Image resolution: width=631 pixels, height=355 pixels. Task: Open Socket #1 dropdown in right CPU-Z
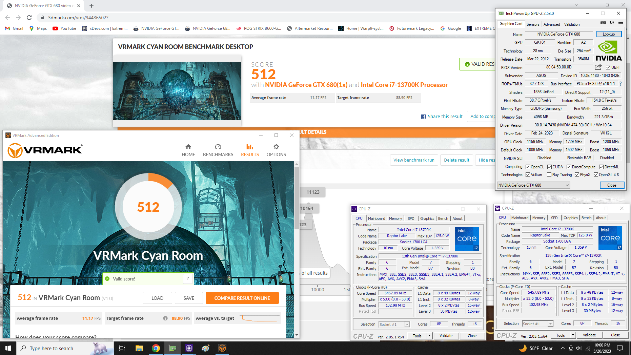pos(550,324)
